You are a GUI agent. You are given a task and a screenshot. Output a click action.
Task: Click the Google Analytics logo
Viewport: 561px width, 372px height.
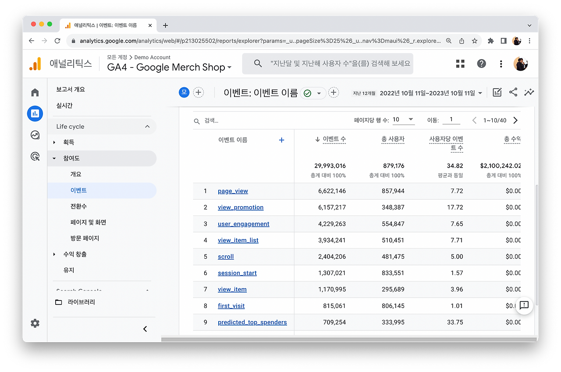tap(35, 64)
